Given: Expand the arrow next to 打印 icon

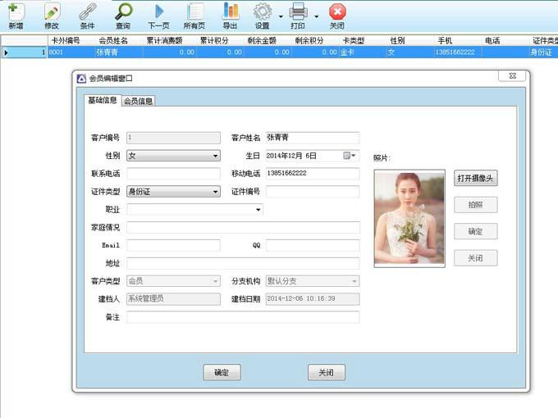Looking at the screenshot, I should pyautogui.click(x=317, y=16).
